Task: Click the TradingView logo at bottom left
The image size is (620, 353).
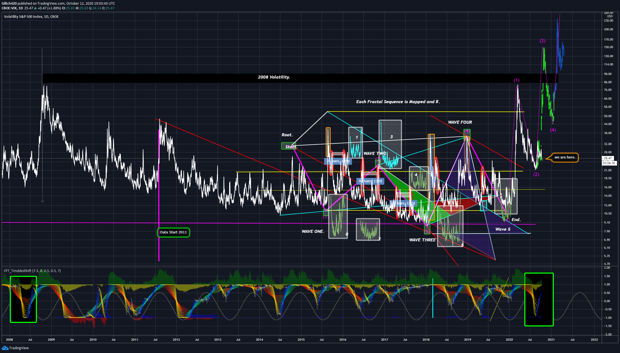Action: click(x=15, y=348)
